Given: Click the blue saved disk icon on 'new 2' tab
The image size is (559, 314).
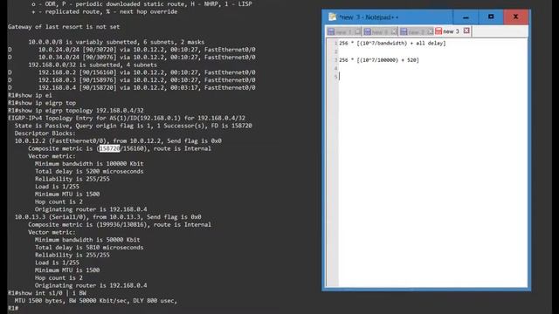Looking at the screenshot, I should point(404,31).
